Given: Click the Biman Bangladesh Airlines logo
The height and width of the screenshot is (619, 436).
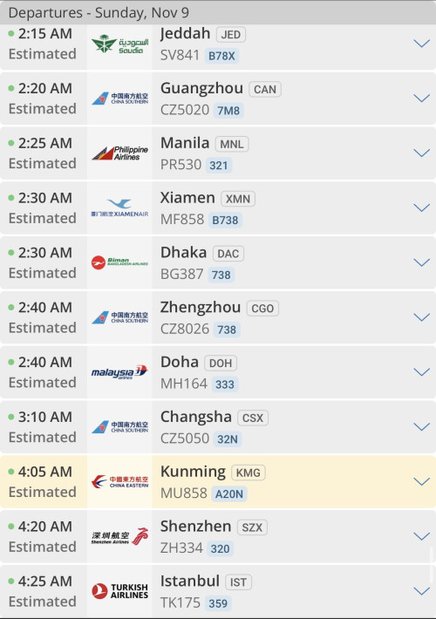Looking at the screenshot, I should [x=119, y=262].
